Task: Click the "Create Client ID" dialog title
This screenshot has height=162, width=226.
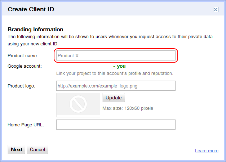Action: coord(31,9)
